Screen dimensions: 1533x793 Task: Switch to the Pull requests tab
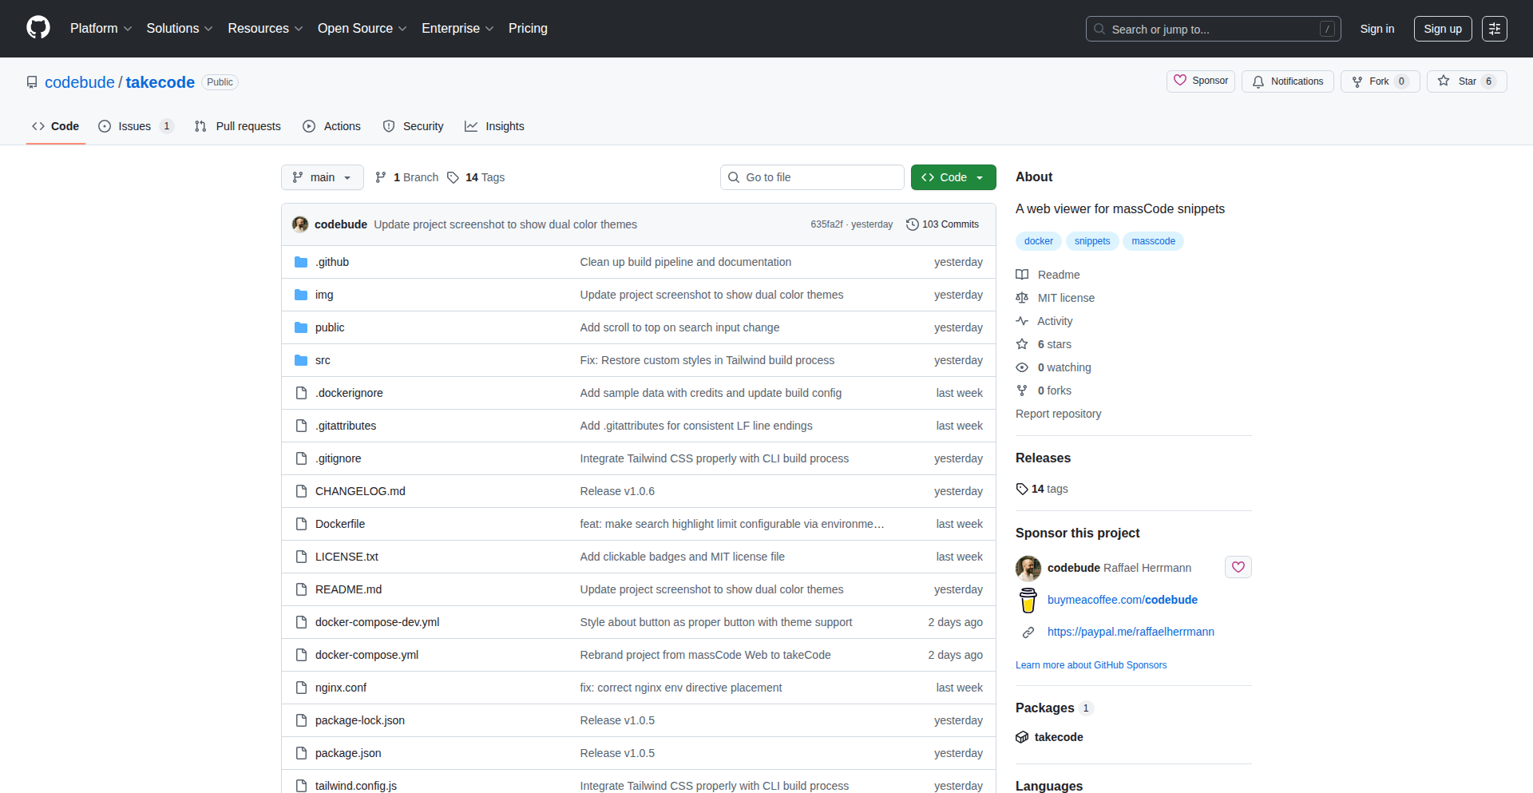pos(238,126)
